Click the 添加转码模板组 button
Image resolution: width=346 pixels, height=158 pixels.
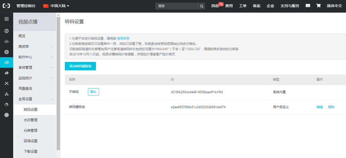pyautogui.click(x=80, y=66)
